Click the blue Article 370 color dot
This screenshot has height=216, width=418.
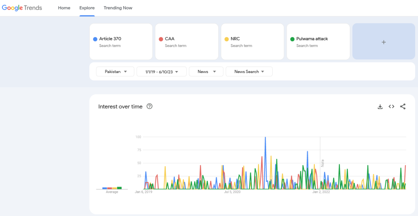tap(95, 39)
